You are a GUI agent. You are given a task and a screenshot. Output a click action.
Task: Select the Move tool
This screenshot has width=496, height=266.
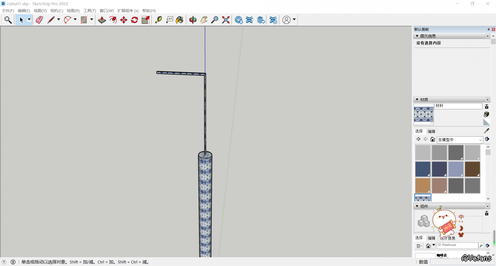(x=124, y=20)
